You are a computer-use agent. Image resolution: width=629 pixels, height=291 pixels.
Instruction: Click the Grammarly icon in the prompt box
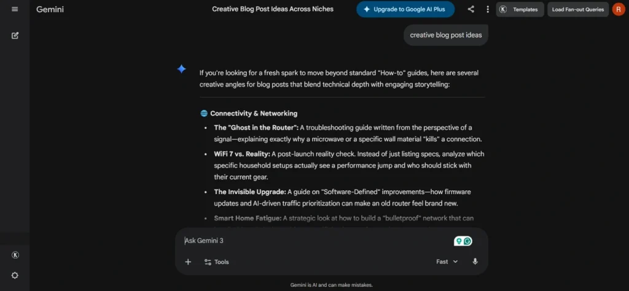pyautogui.click(x=467, y=241)
